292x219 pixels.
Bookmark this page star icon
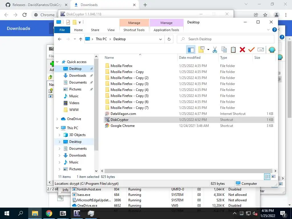click(x=265, y=15)
